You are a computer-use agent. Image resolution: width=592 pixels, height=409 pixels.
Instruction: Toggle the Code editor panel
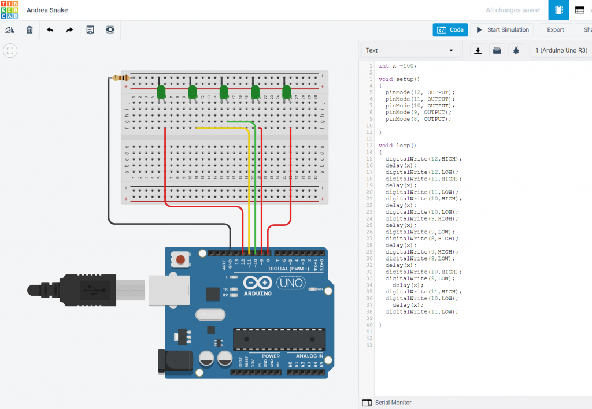pos(450,30)
